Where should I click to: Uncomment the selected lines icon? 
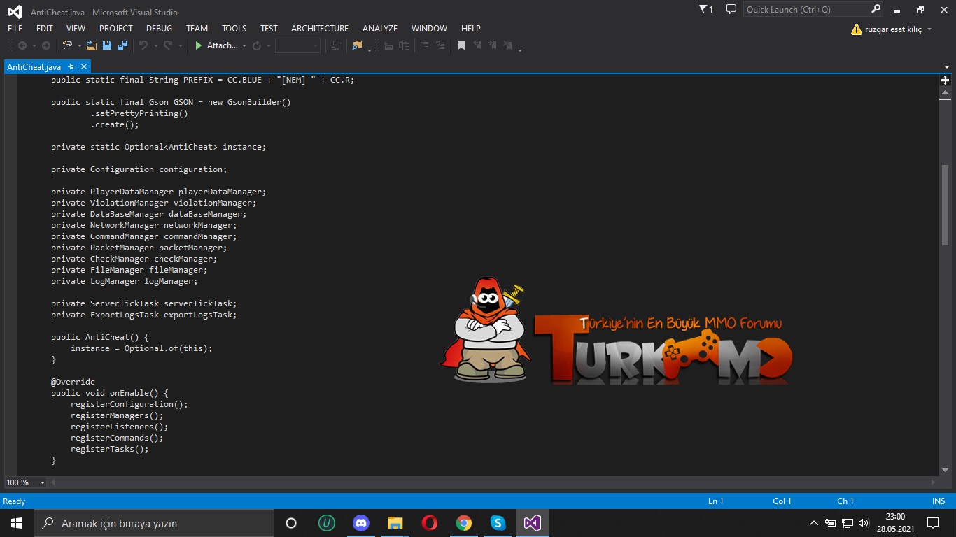tap(440, 45)
